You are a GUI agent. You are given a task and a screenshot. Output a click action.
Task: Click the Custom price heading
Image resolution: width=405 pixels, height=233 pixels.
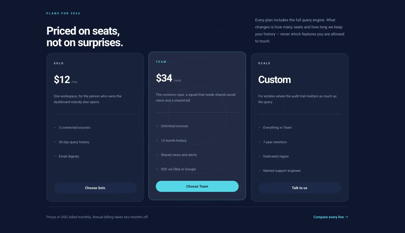point(274,80)
